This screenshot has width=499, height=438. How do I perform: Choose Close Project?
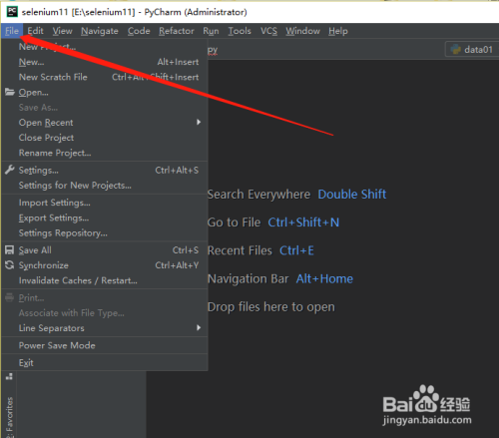pos(105,138)
